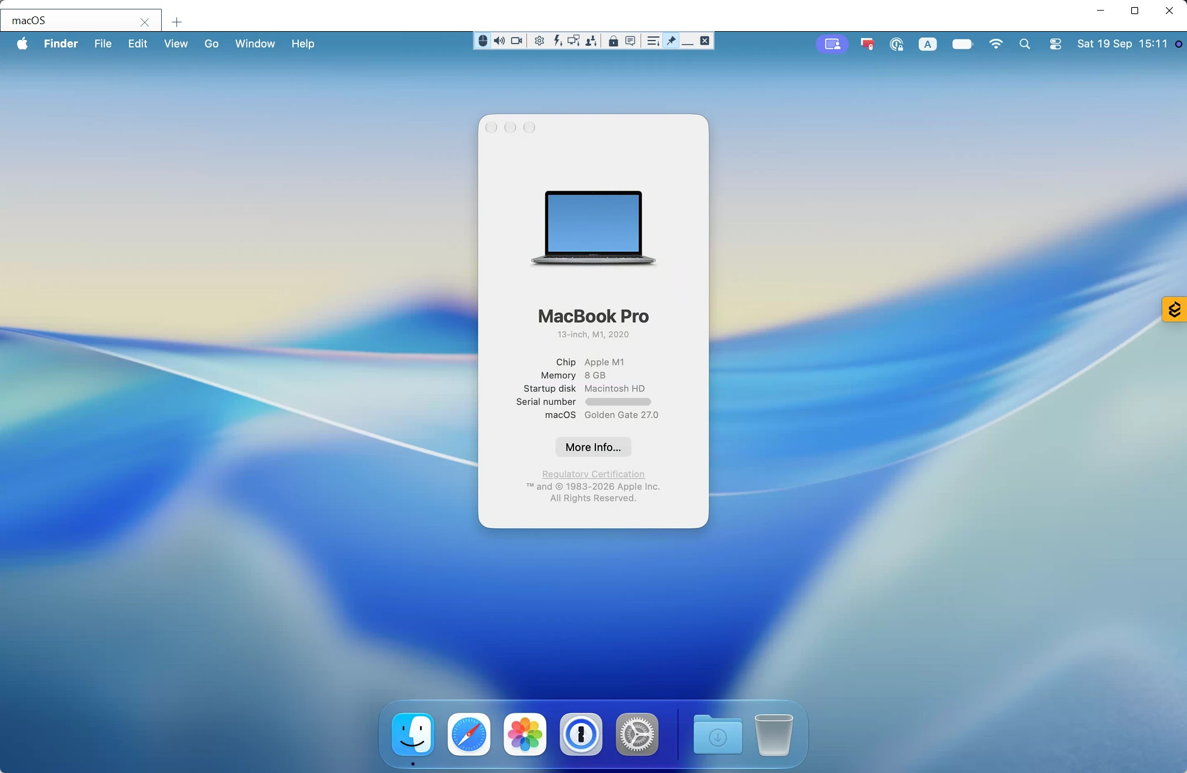Add a new tab with plus button
Screen dimensions: 1187x773
(x=176, y=22)
